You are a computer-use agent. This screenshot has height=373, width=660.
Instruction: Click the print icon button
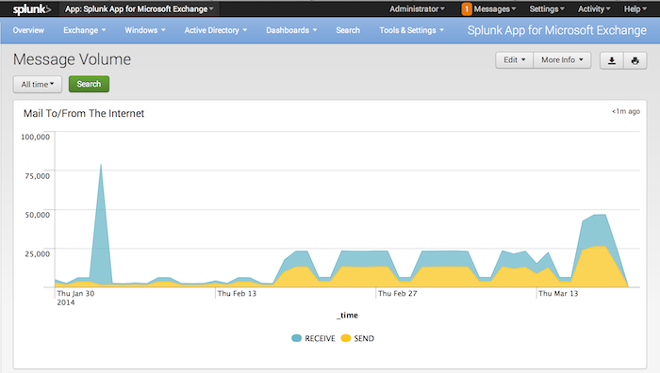tap(635, 60)
